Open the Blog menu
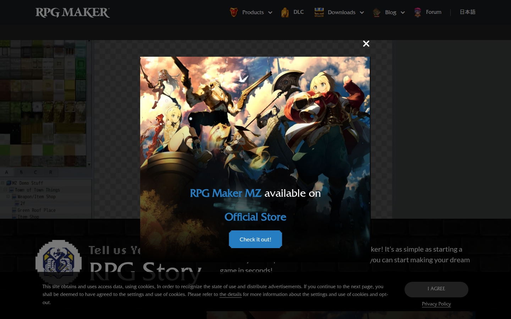This screenshot has height=319, width=511. click(x=390, y=12)
